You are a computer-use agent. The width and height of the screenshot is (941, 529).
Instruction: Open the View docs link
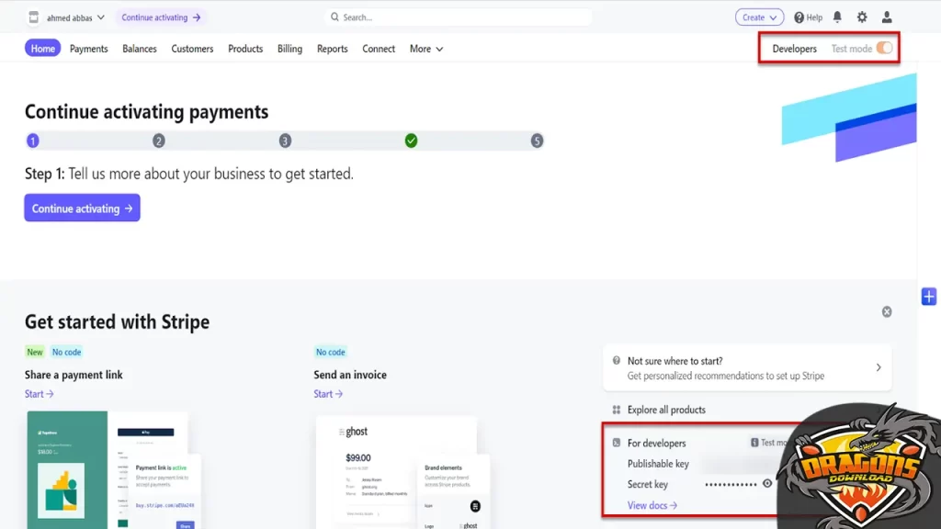tap(652, 505)
